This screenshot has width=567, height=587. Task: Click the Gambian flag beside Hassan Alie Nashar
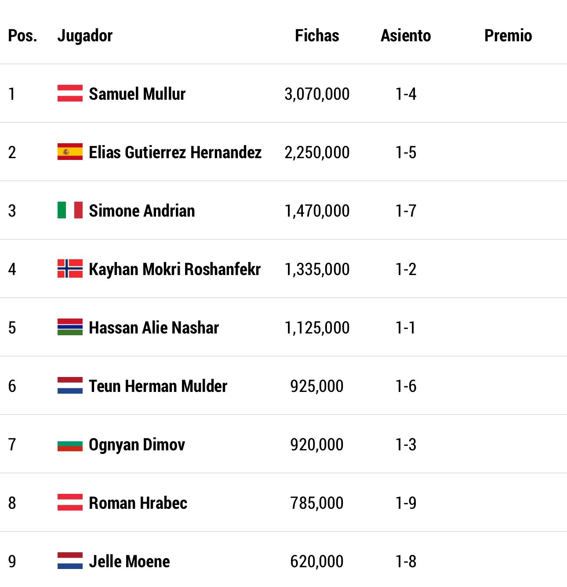point(70,327)
